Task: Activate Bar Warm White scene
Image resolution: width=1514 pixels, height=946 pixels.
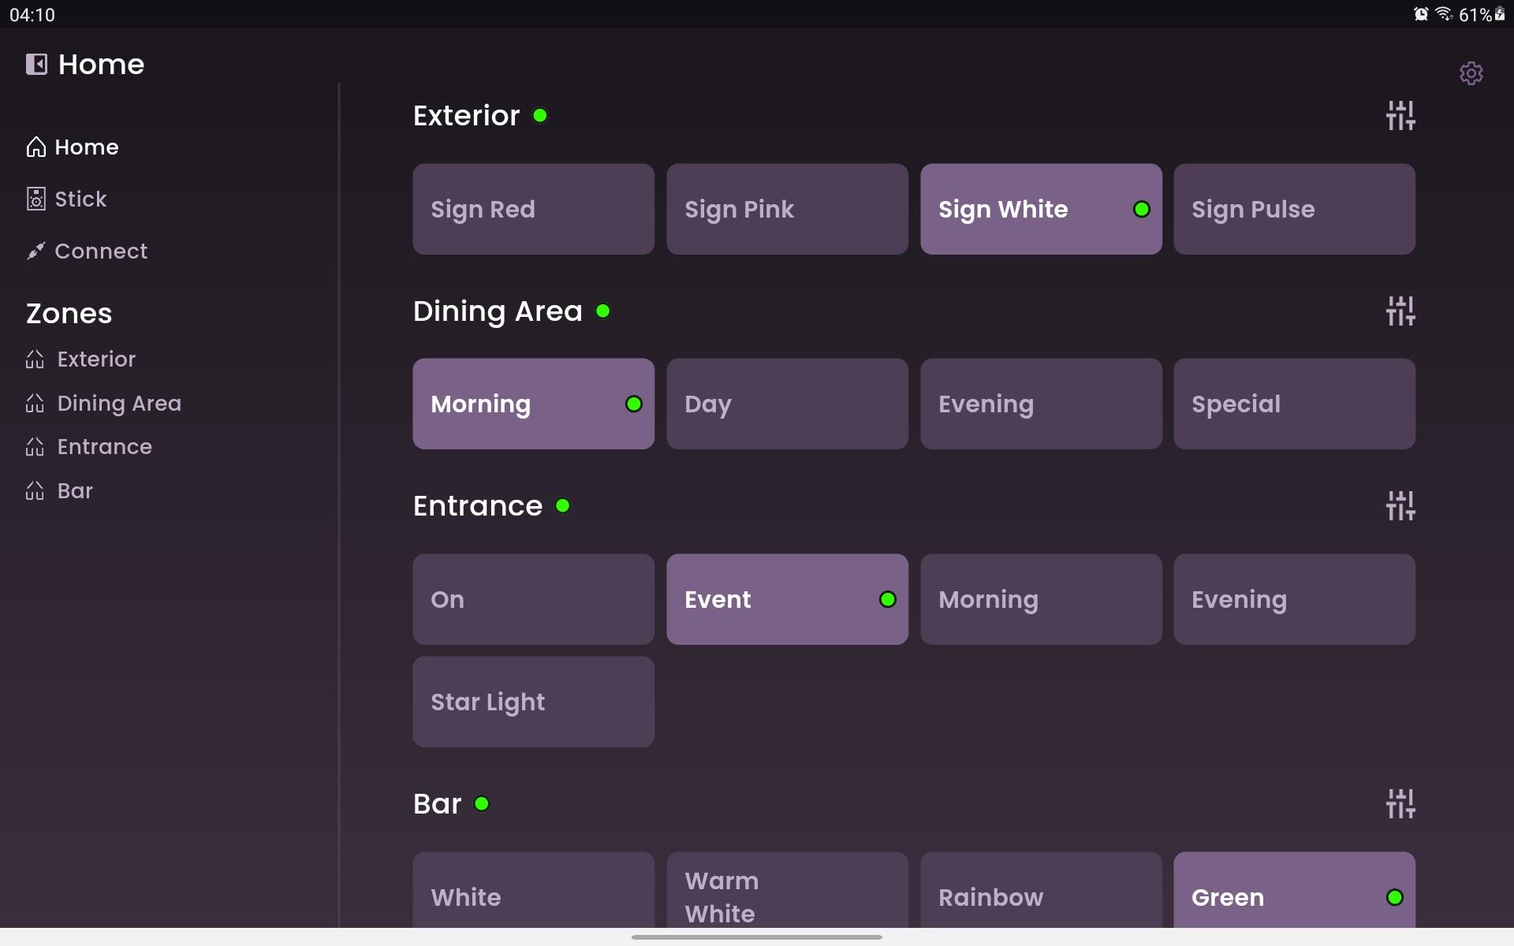Action: click(787, 890)
